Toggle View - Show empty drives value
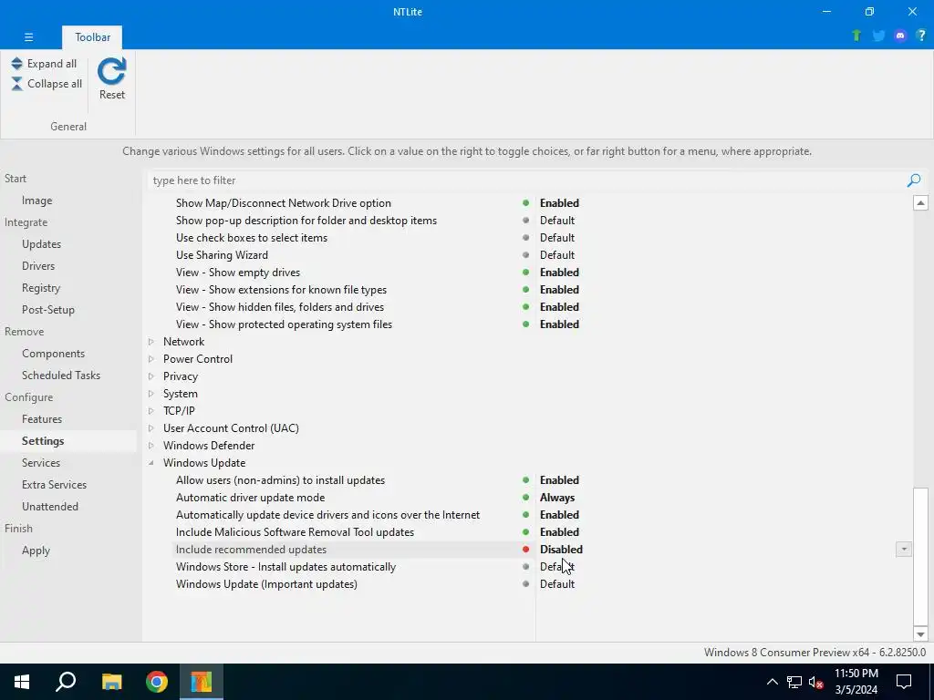Screen dimensions: 934x700 pos(559,272)
